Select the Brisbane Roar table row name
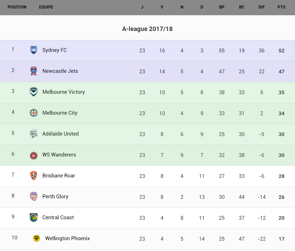This screenshot has height=251, width=295. click(x=59, y=176)
